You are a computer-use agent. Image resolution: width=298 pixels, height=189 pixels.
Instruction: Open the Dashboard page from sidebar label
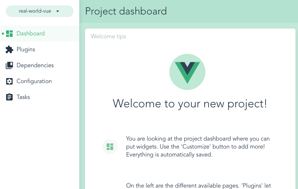point(31,34)
